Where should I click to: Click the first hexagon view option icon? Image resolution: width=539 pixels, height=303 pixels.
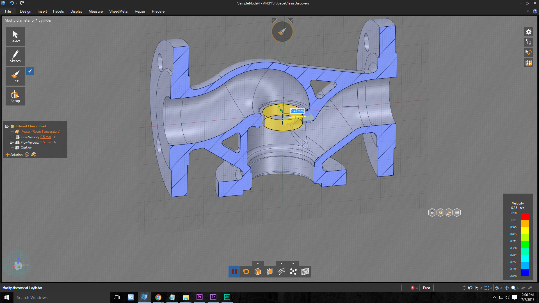point(432,212)
